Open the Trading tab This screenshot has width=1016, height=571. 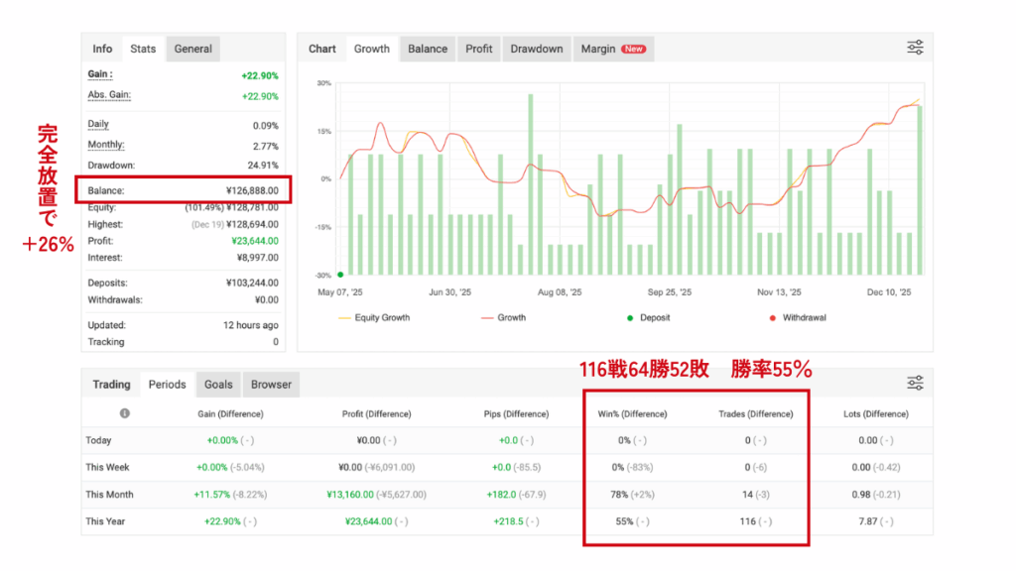click(x=111, y=385)
